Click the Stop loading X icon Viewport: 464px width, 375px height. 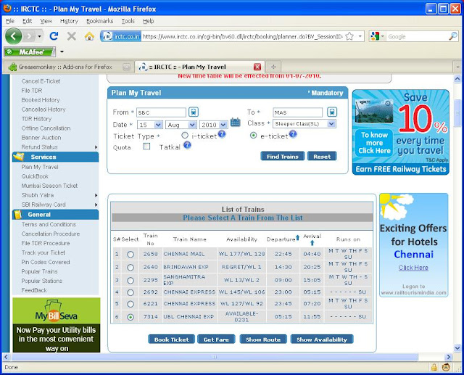pos(71,36)
